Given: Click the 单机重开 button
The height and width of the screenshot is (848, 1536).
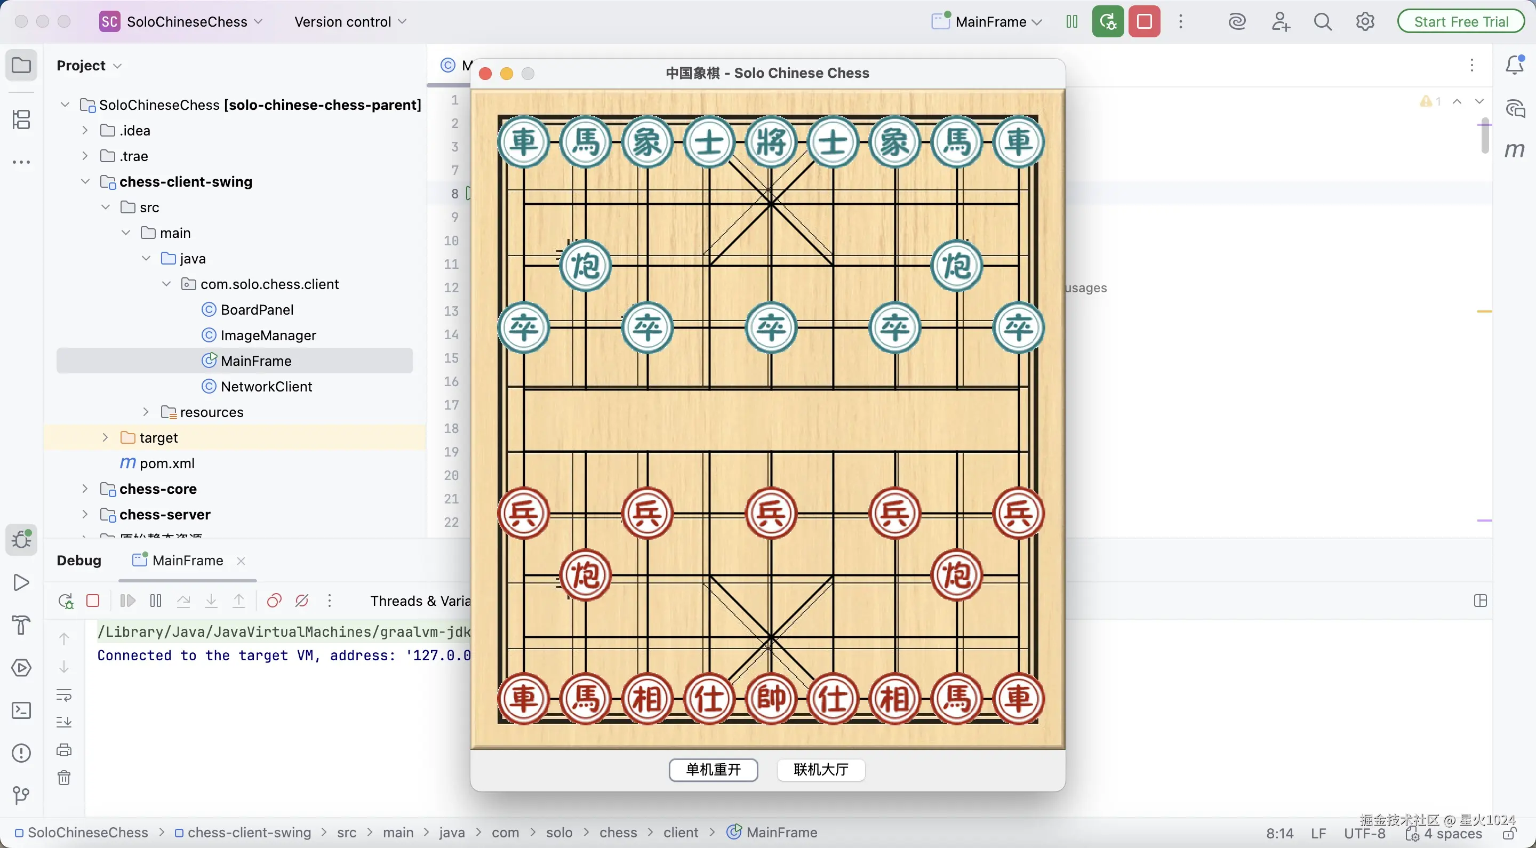Looking at the screenshot, I should tap(713, 770).
